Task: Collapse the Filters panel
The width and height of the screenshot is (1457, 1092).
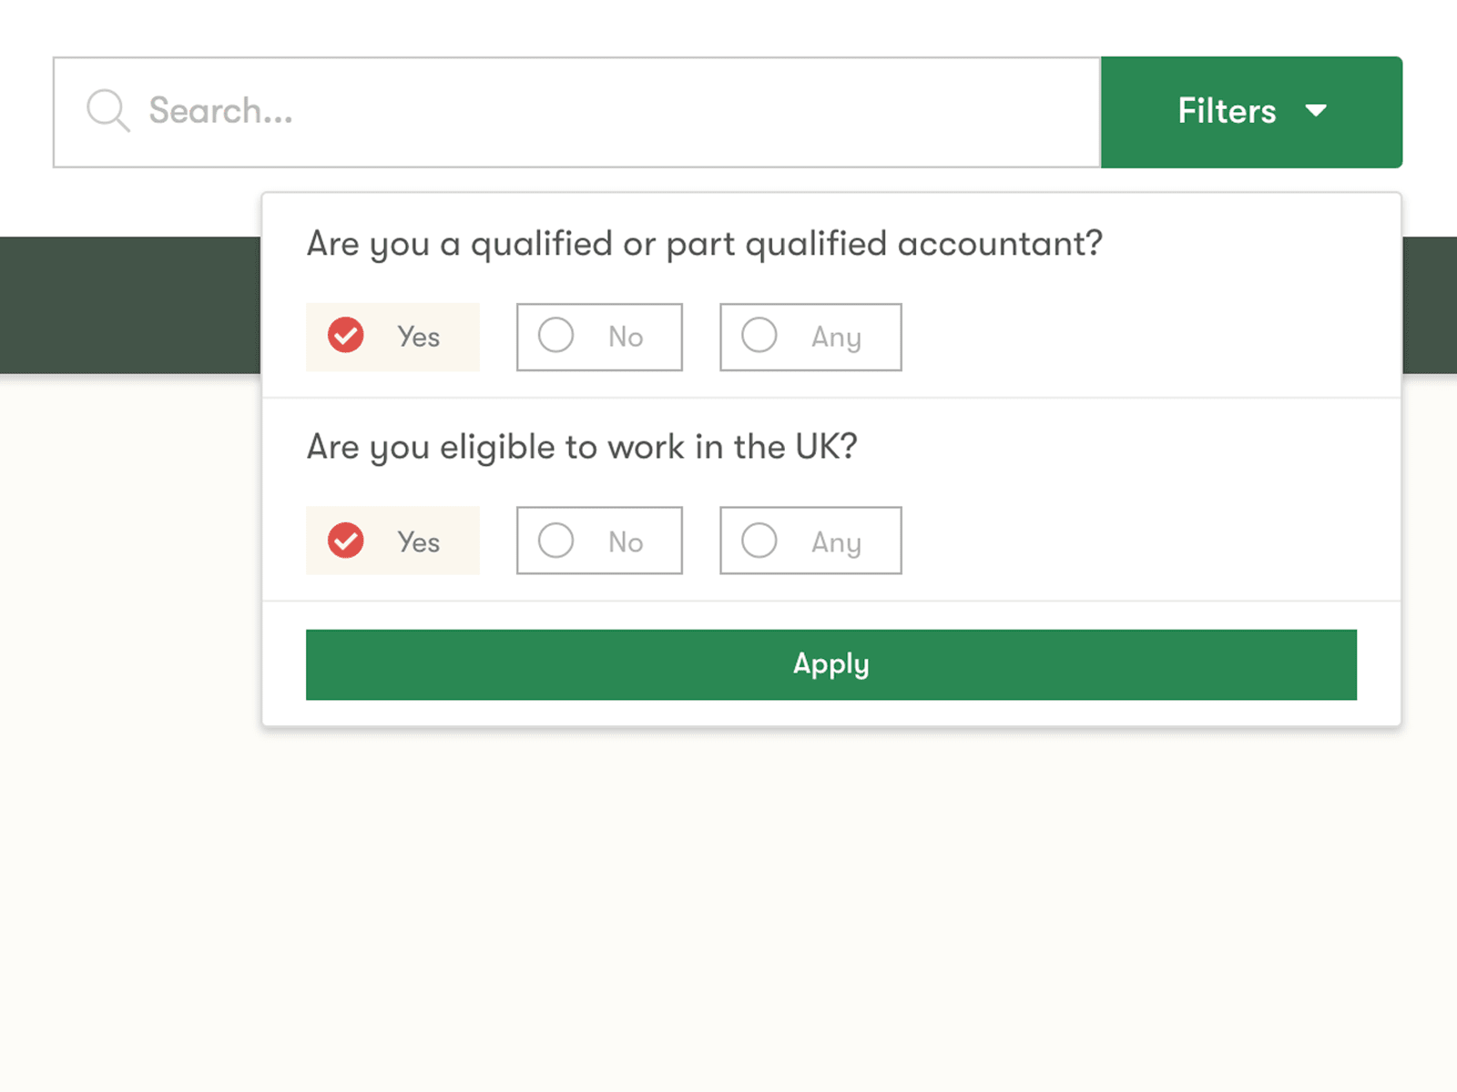Action: 1251,110
